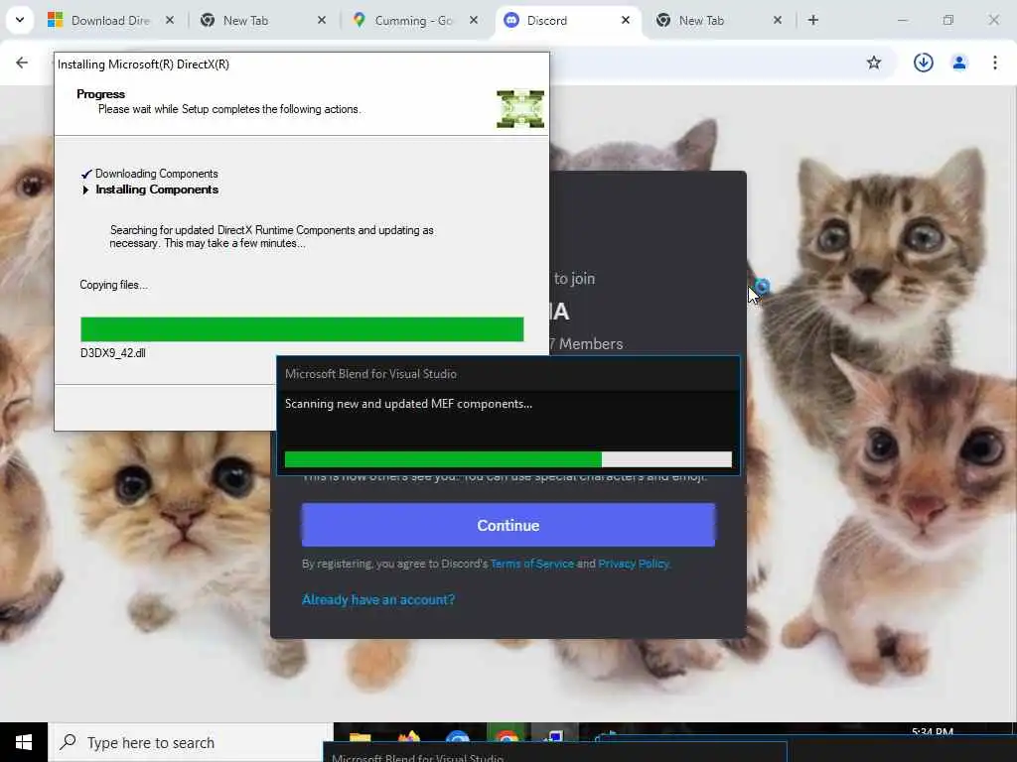
Task: Close the Cumming Maps tab
Action: click(474, 21)
